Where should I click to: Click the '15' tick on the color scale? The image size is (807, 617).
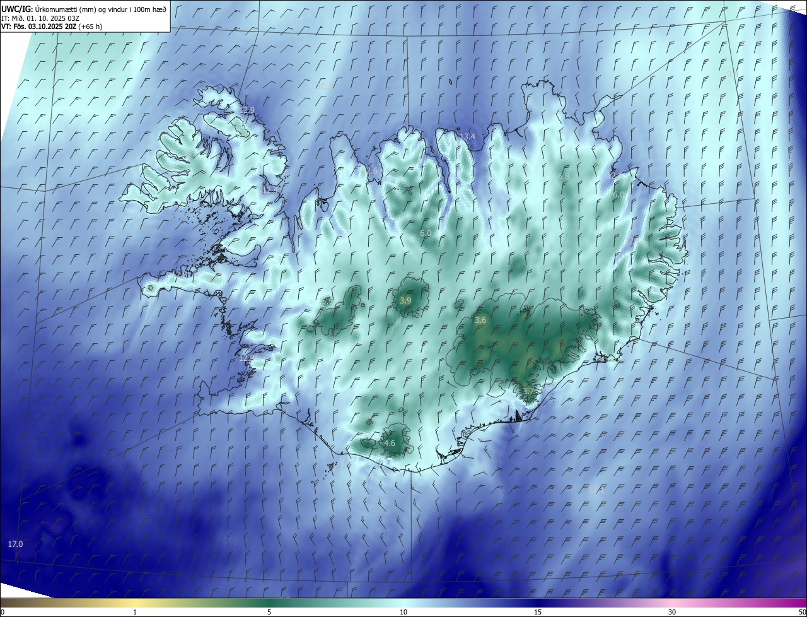[x=538, y=613]
